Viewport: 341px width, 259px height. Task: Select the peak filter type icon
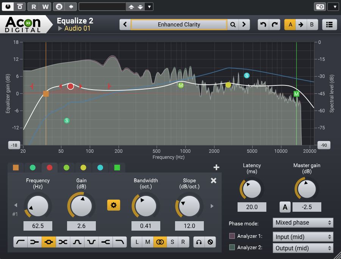[x=49, y=242]
